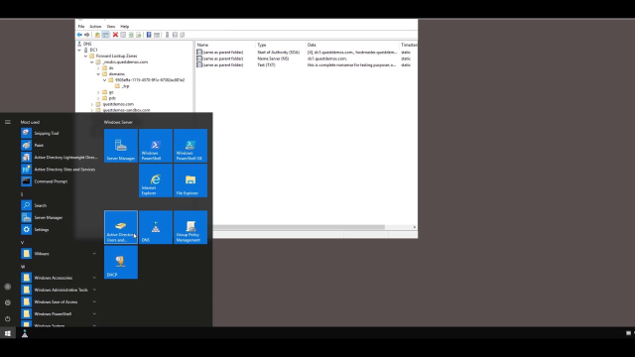This screenshot has height=357, width=635.
Task: Click the Up one level toolbar icon
Action: [97, 35]
